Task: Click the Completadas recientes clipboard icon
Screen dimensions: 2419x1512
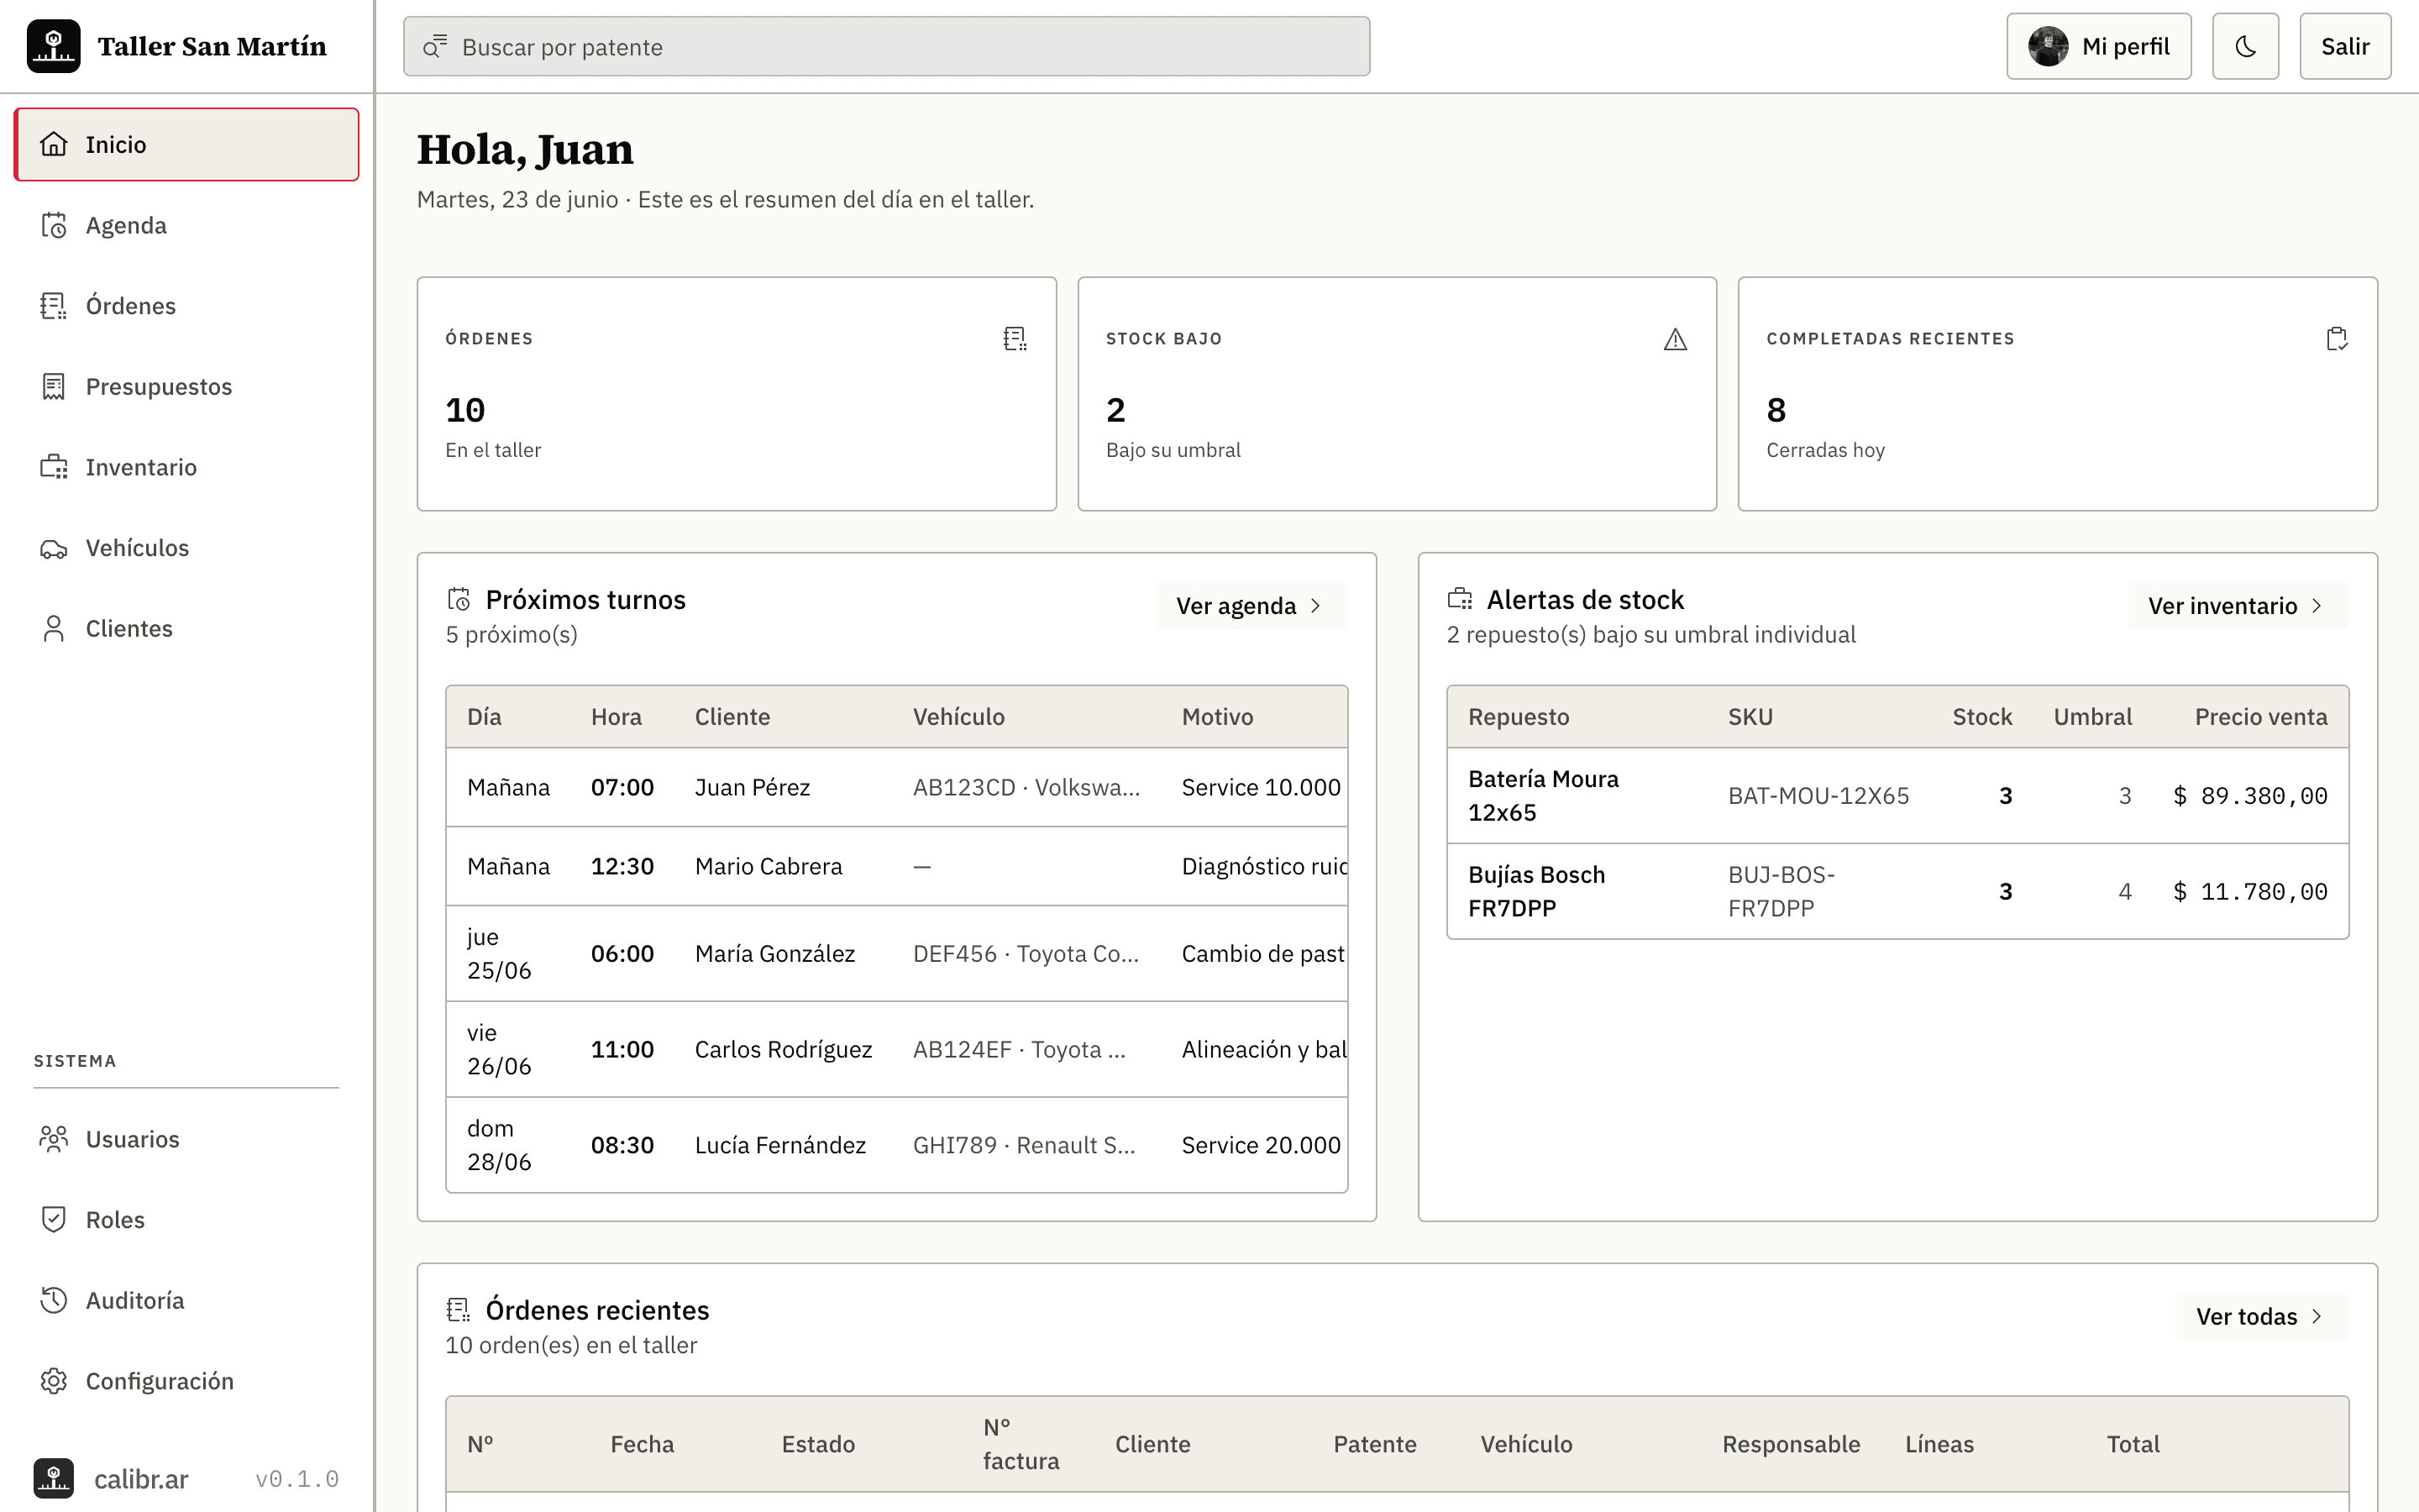Action: click(2336, 339)
